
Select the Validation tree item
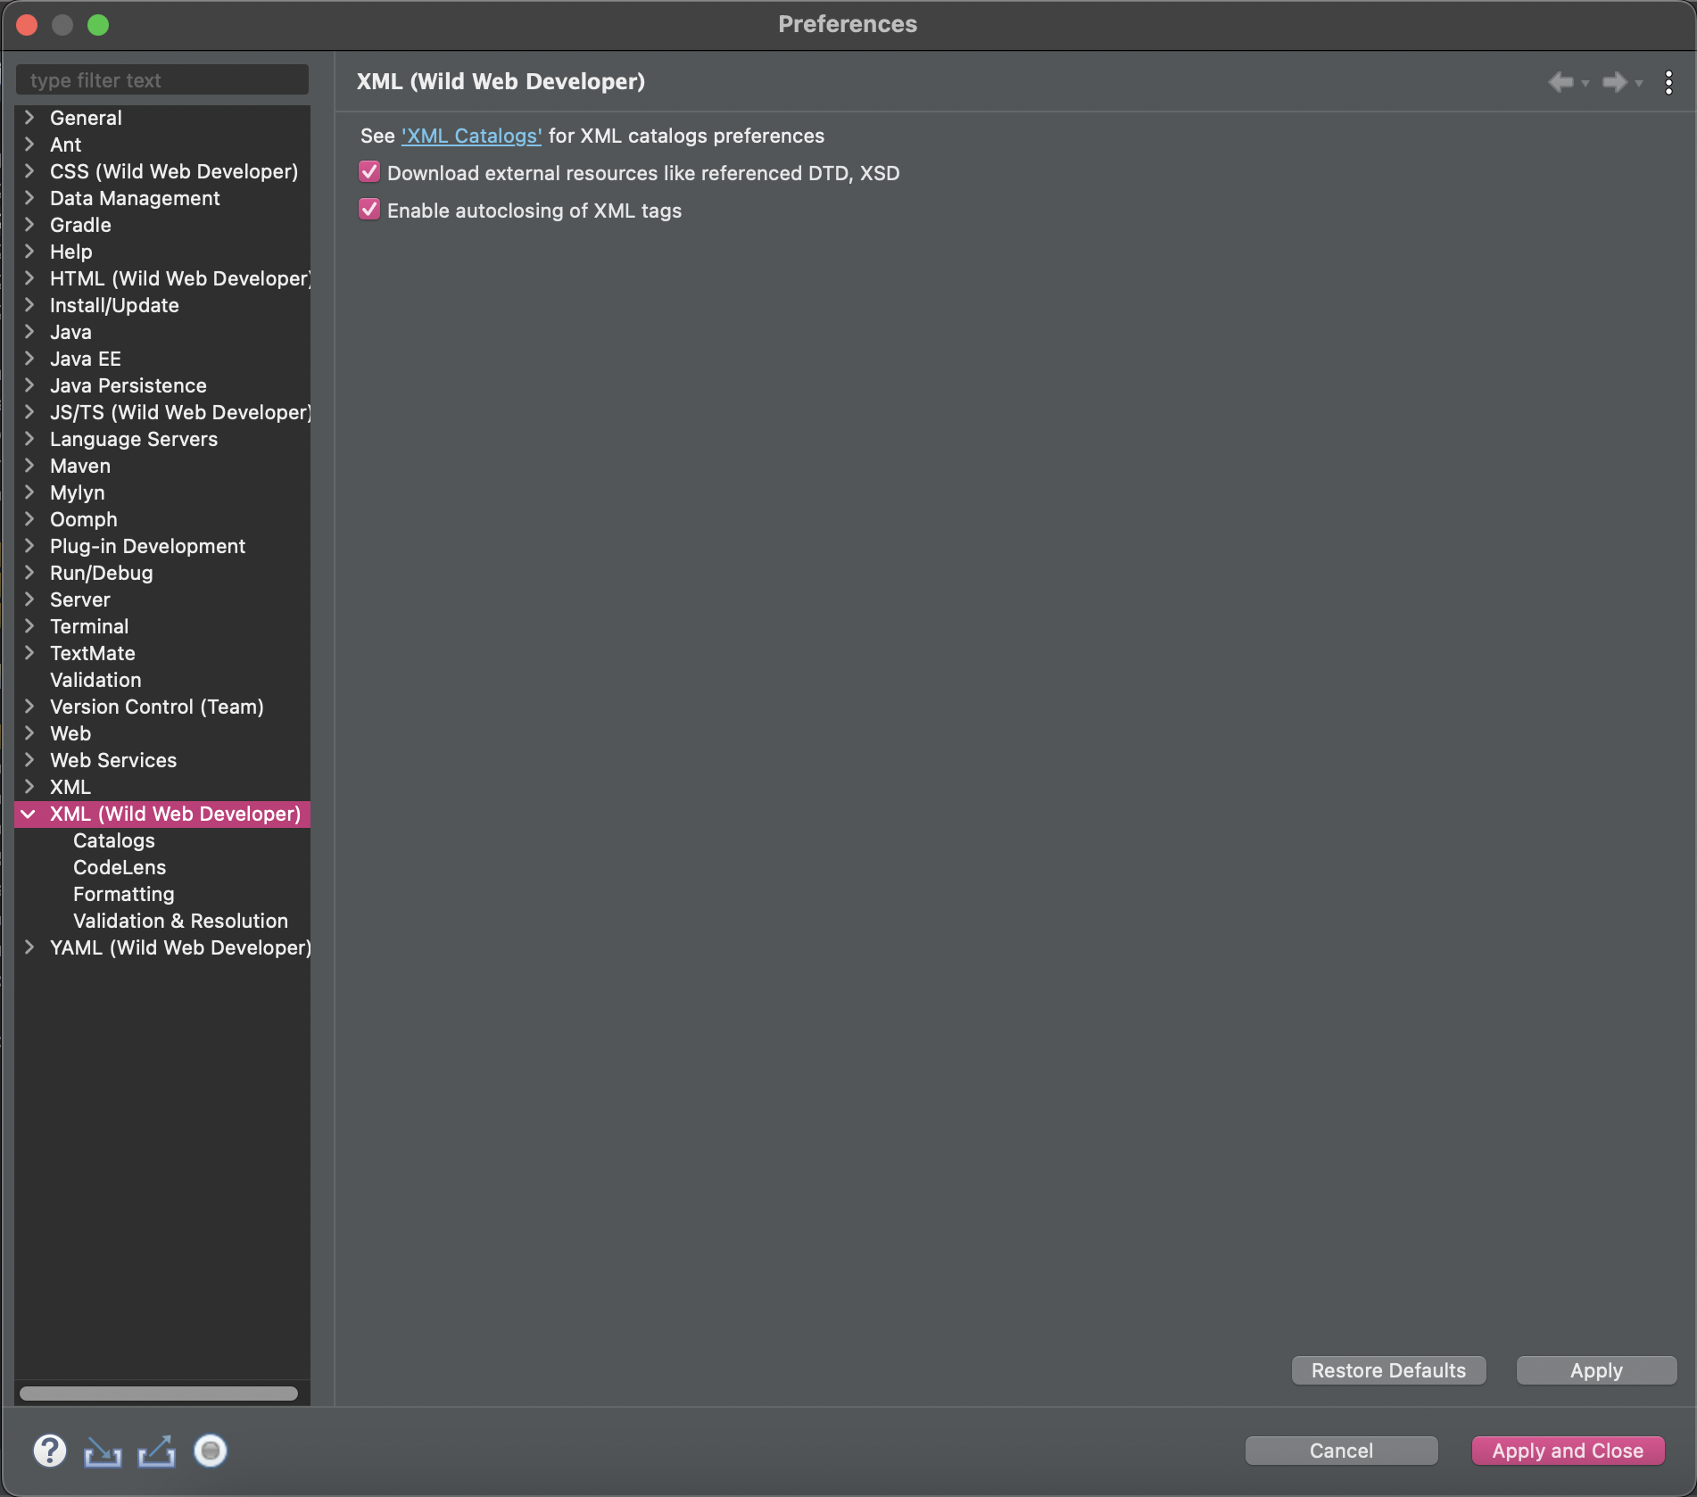click(95, 680)
